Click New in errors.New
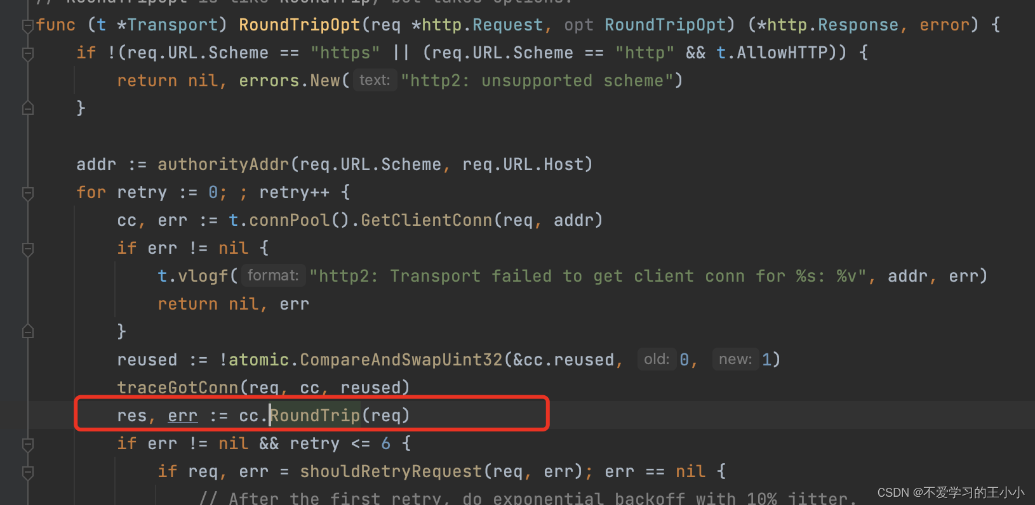Viewport: 1035px width, 505px height. tap(325, 81)
